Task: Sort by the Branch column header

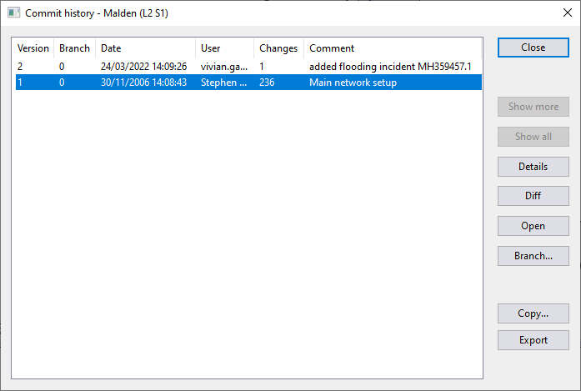Action: coord(74,48)
